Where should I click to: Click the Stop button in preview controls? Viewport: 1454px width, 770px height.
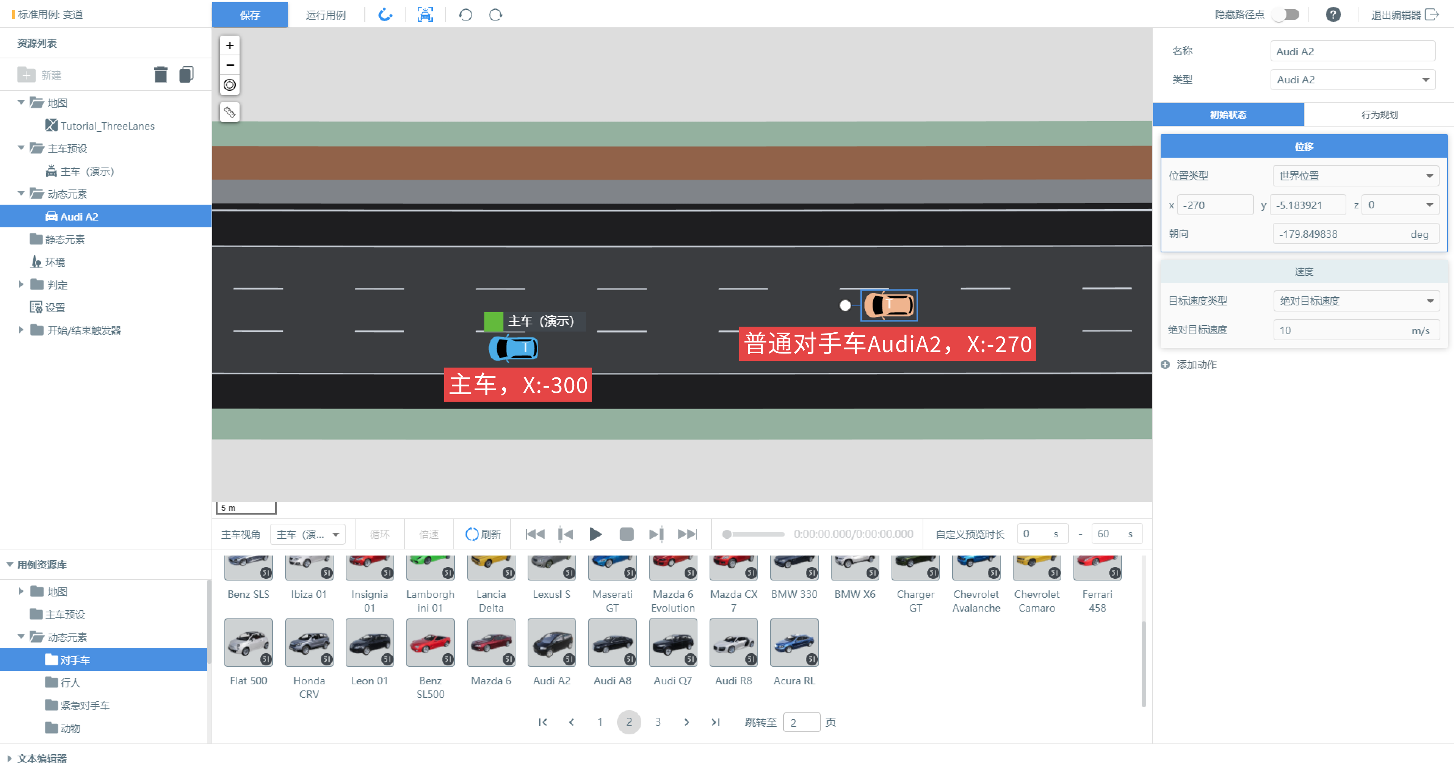[627, 534]
